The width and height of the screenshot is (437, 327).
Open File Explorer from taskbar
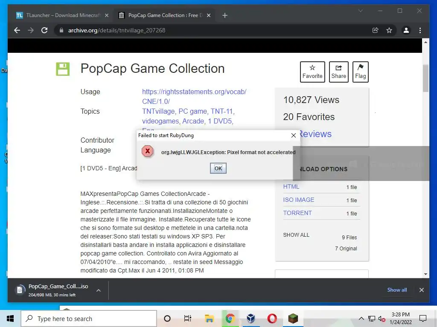209,318
